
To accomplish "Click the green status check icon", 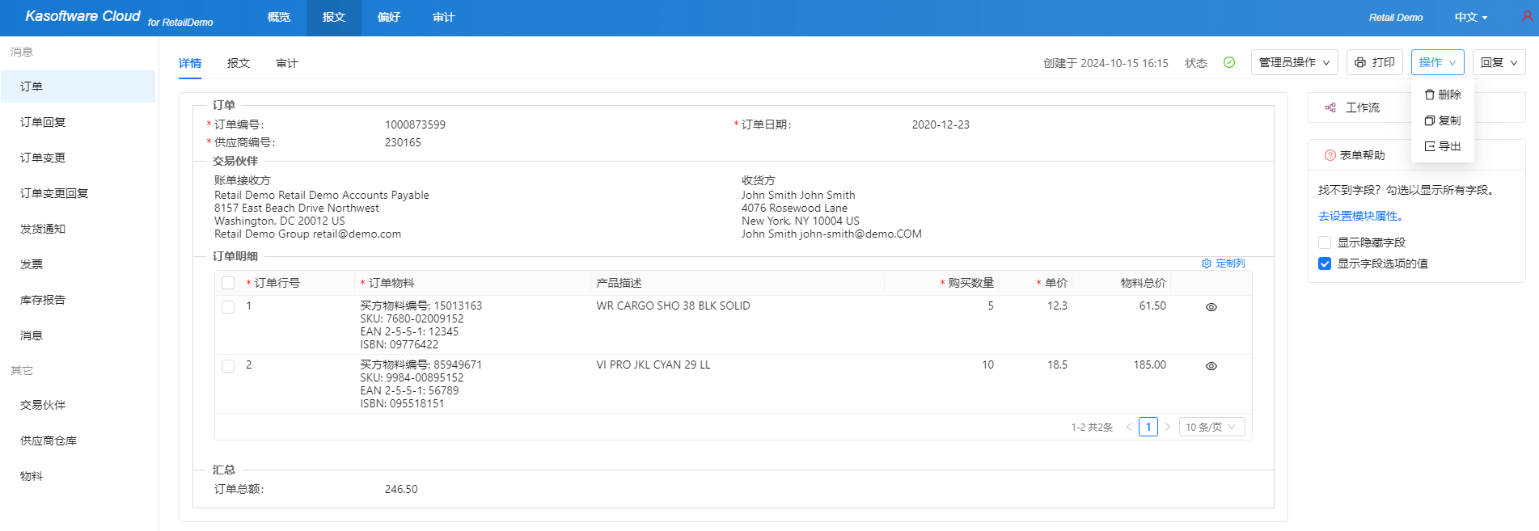I will [x=1228, y=62].
